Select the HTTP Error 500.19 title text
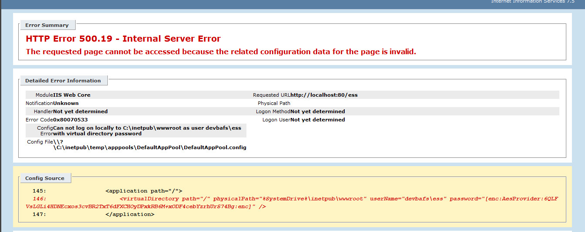585x232 pixels. (123, 39)
